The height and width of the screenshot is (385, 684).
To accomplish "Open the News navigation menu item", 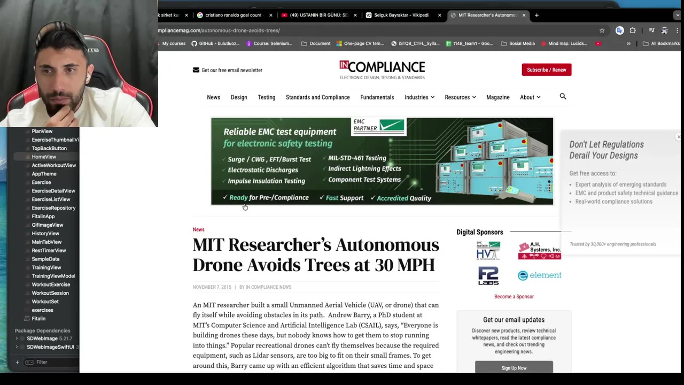I will tap(213, 97).
